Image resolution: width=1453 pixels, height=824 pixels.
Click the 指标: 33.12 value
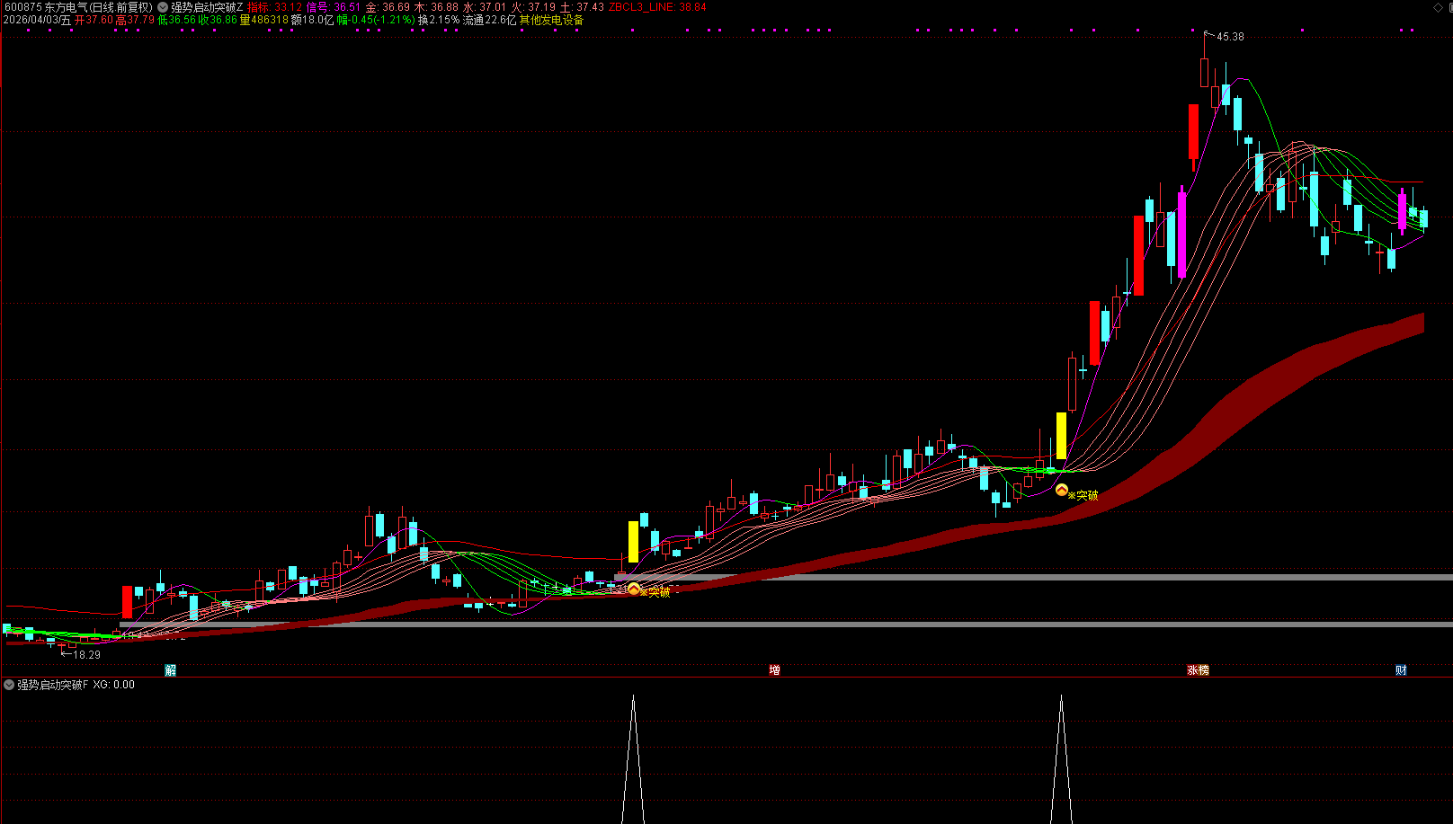tap(275, 7)
